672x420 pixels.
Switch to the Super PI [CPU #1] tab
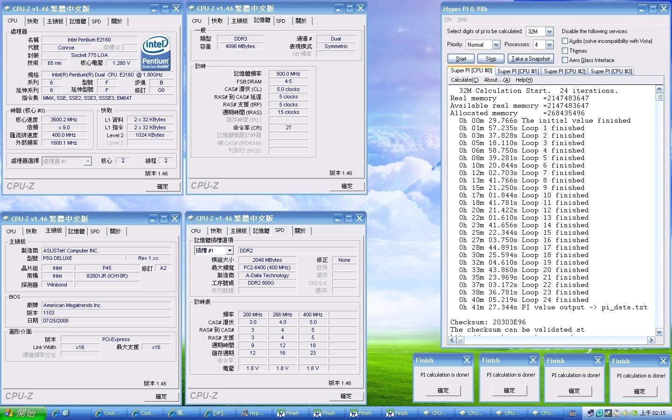518,71
